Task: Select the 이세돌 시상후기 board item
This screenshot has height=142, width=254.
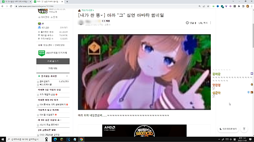Action: click(47, 115)
